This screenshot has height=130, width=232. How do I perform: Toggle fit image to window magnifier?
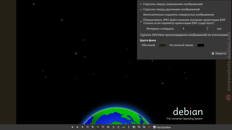[x=98, y=127]
